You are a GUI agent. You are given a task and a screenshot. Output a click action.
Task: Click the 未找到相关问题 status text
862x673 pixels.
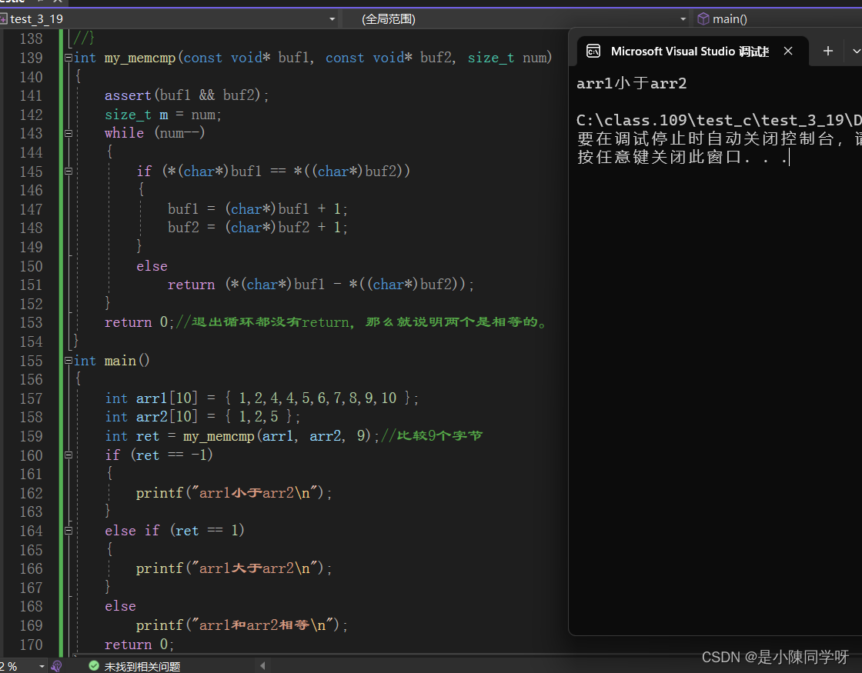point(142,667)
